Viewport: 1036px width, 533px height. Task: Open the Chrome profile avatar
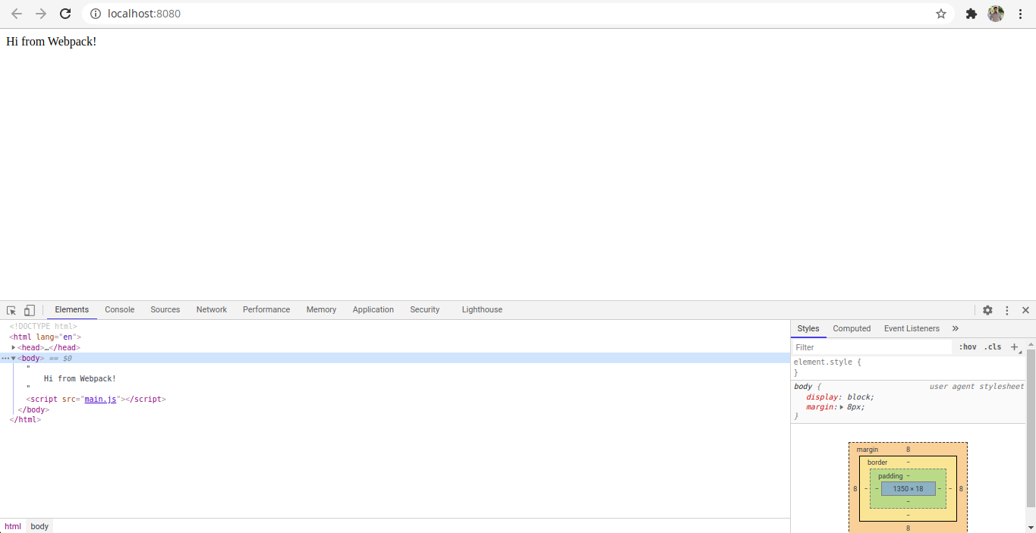pyautogui.click(x=996, y=14)
